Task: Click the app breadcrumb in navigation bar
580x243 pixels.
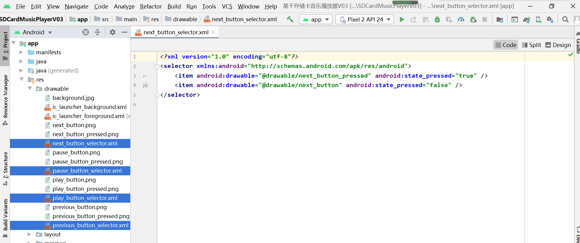Action: [79, 19]
